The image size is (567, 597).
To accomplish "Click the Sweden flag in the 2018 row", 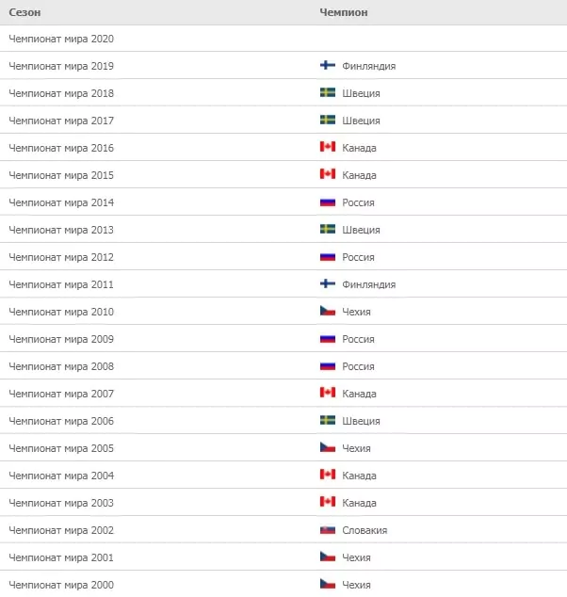I will click(x=328, y=92).
